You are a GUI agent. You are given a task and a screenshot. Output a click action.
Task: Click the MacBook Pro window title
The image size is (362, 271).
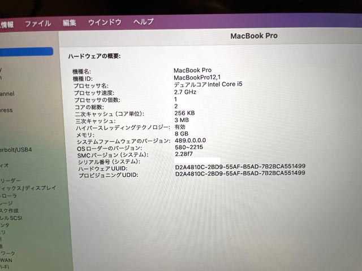coord(253,36)
